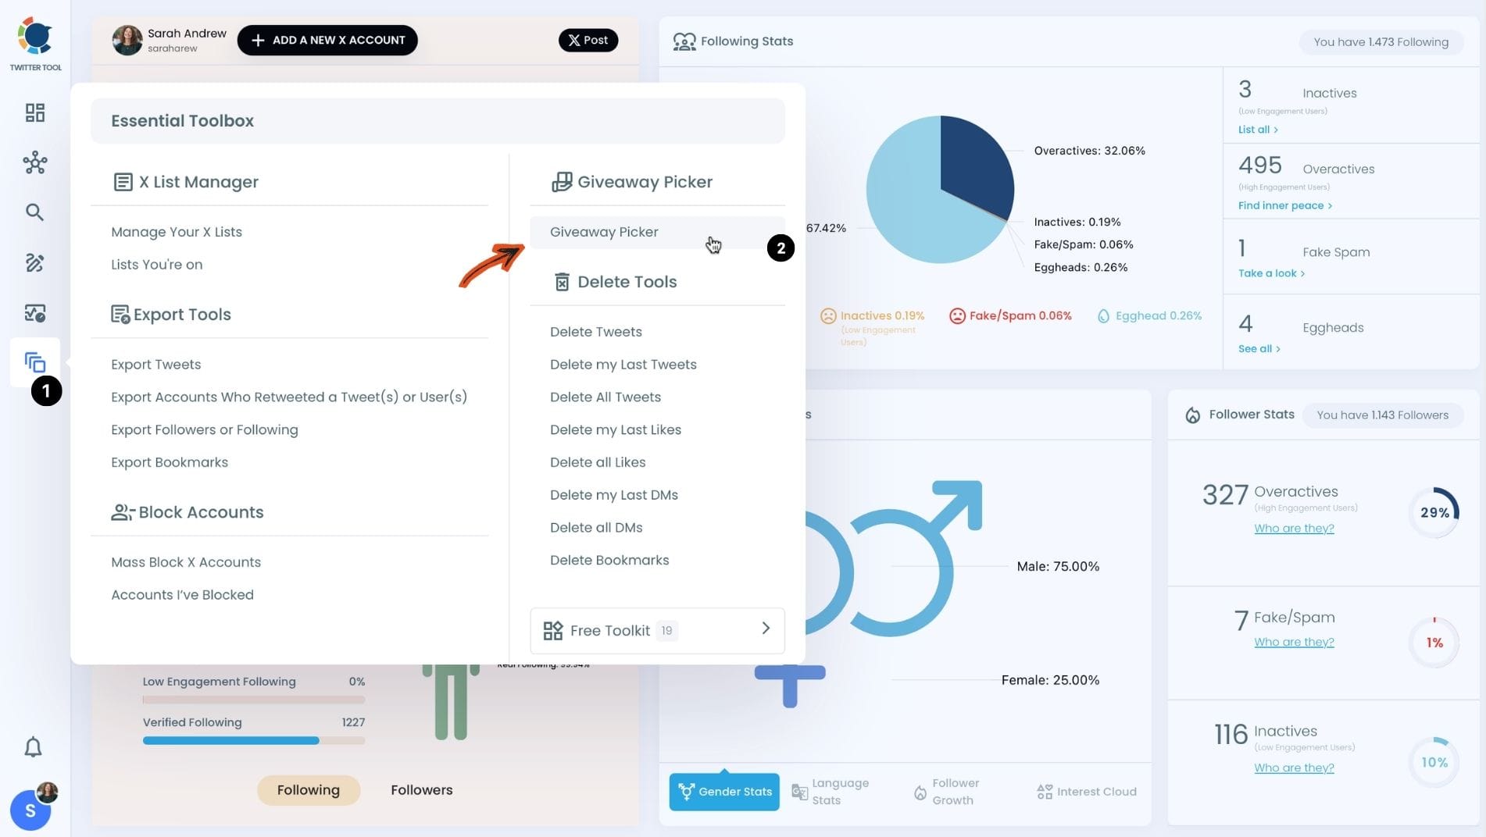Click the Twitter Tool logo
This screenshot has height=837, width=1486.
(35, 44)
